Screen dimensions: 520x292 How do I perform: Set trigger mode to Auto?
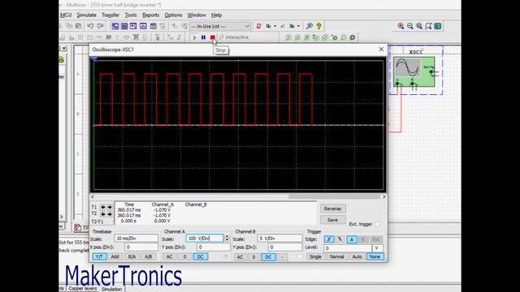[x=357, y=256]
